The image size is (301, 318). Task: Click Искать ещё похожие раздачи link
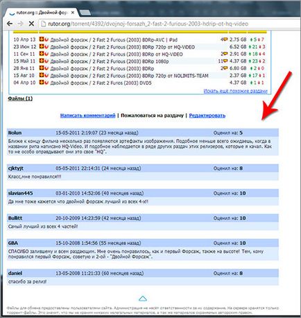235,91
